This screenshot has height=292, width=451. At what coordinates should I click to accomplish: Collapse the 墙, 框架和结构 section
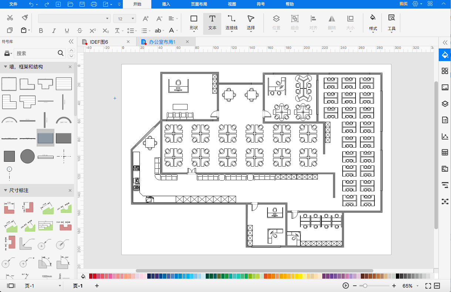6,67
